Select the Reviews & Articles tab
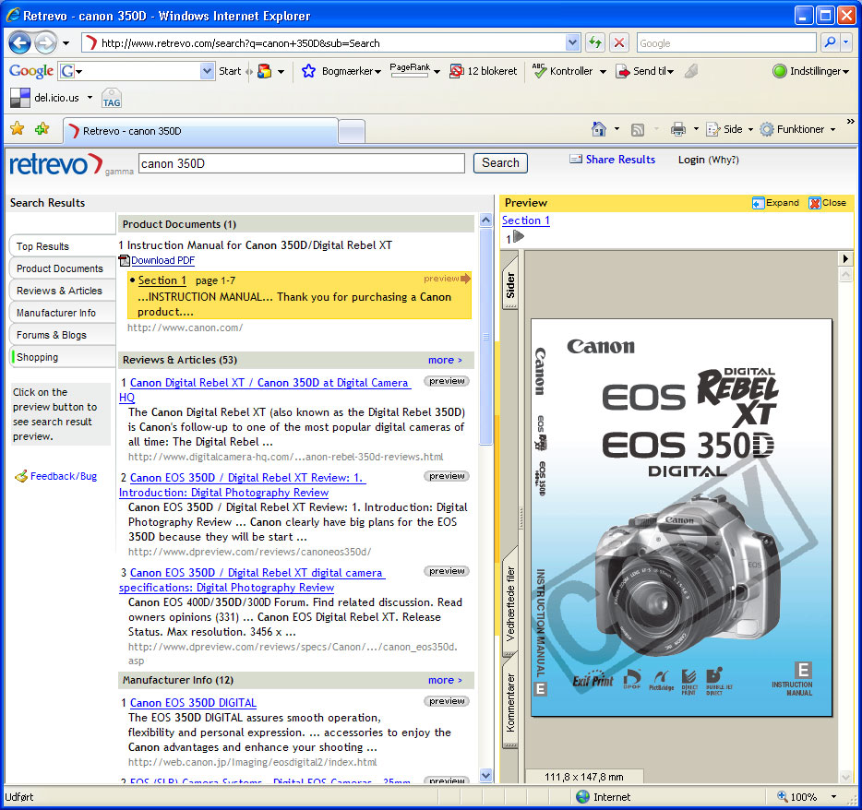 [59, 291]
